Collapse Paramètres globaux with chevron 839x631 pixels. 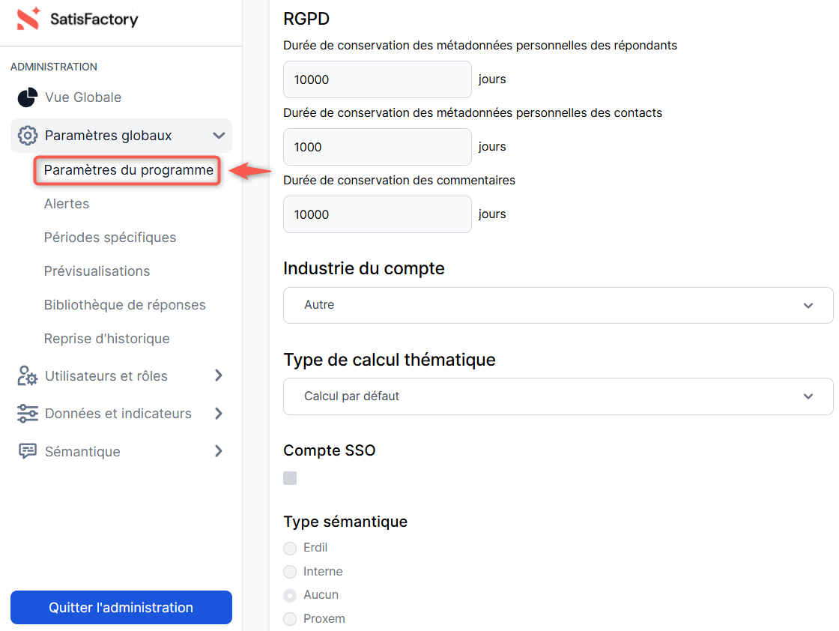click(219, 136)
